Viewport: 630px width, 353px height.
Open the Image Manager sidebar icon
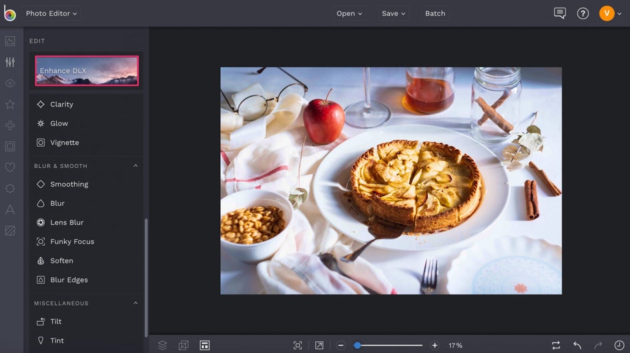pos(10,41)
